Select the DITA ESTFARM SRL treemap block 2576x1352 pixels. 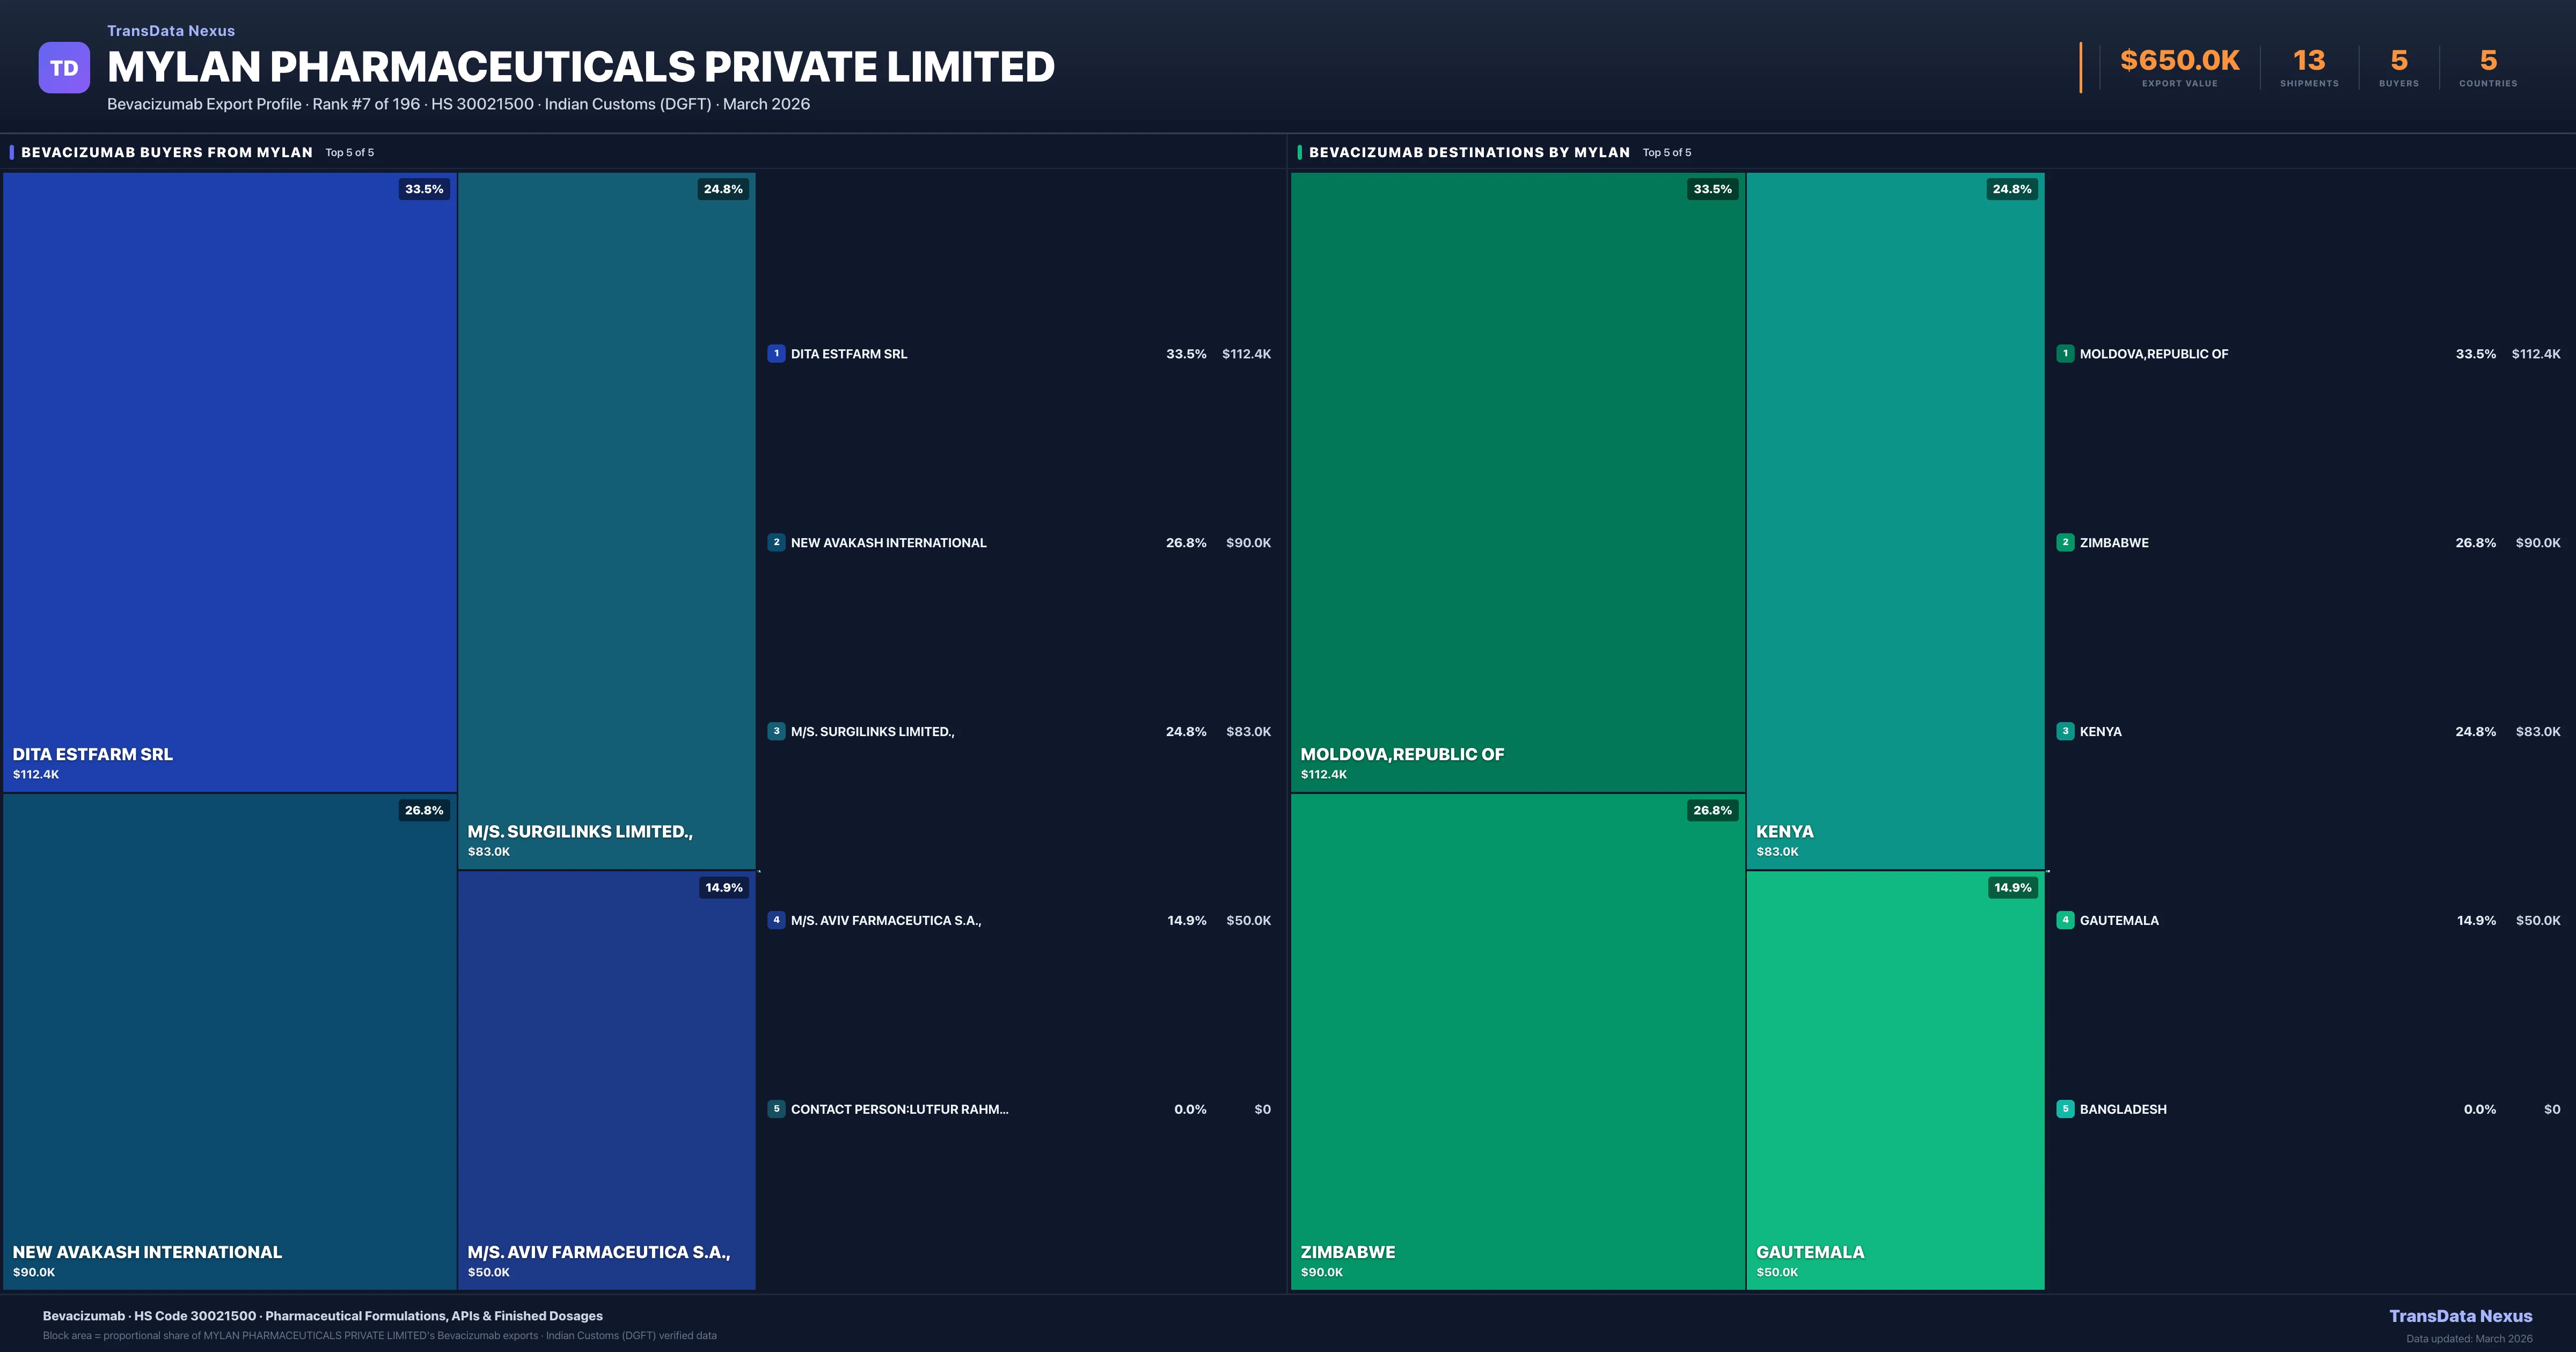point(230,480)
